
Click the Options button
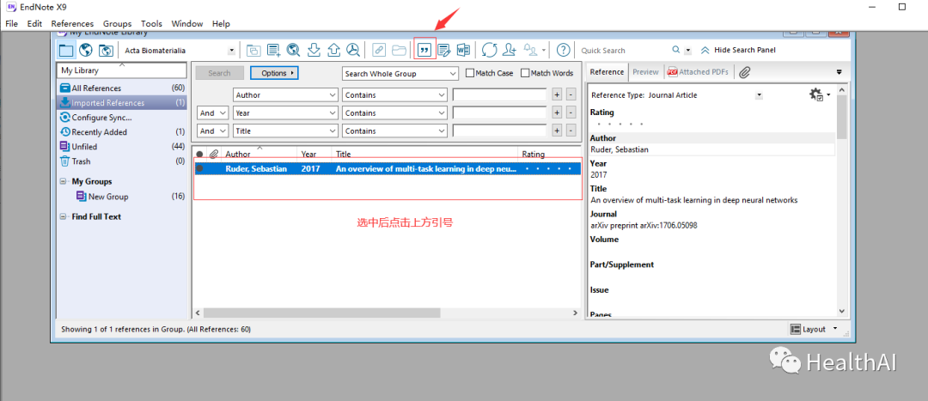[x=274, y=73]
